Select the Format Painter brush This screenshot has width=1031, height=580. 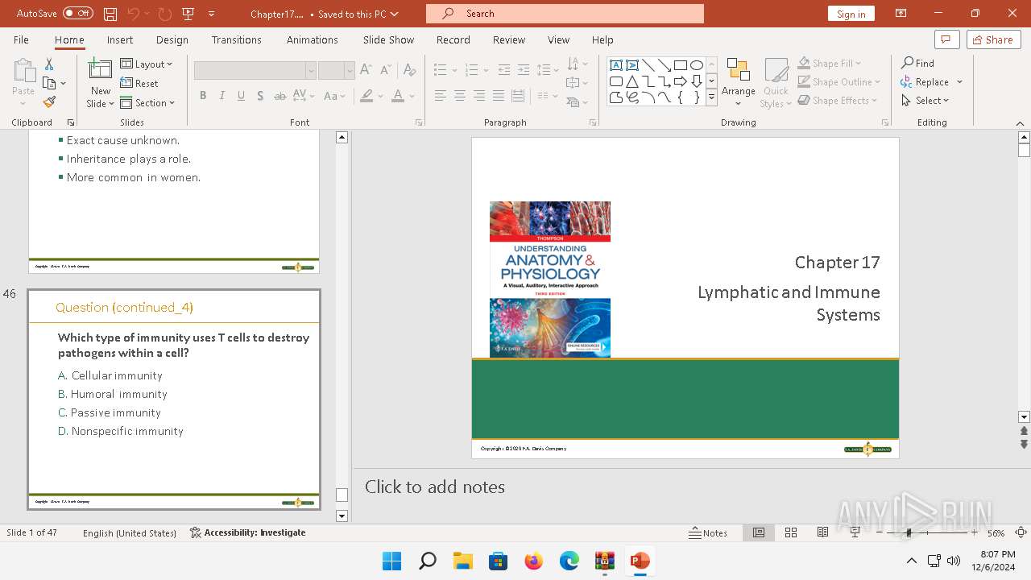pos(49,102)
